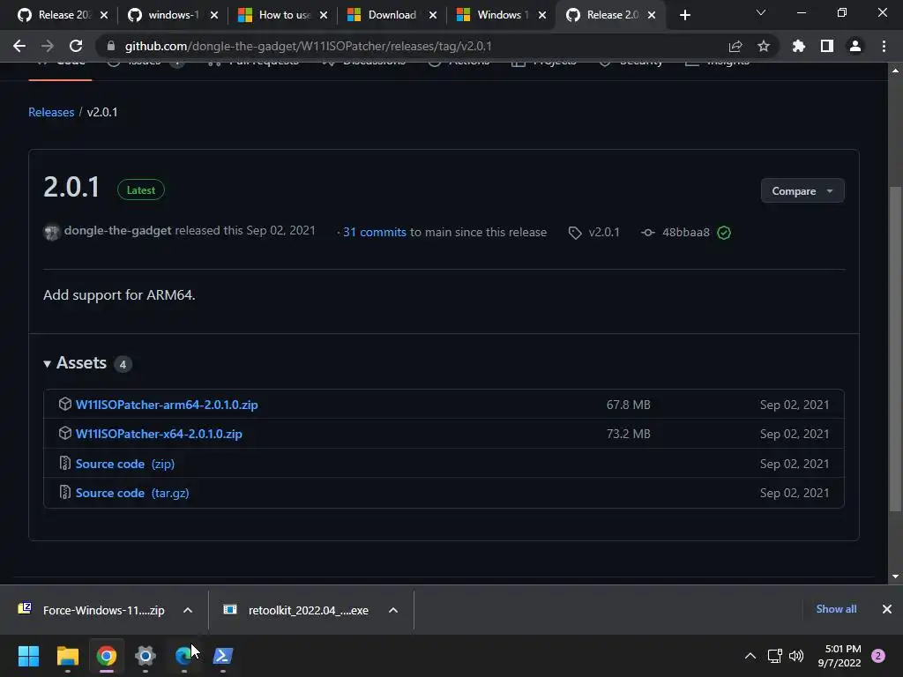This screenshot has width=903, height=677.
Task: Reload the current GitHub page
Action: tap(76, 46)
